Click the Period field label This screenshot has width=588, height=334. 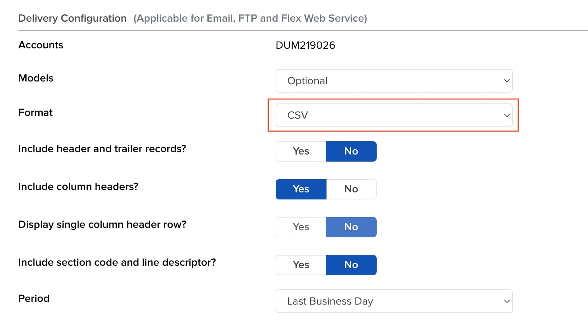click(34, 299)
